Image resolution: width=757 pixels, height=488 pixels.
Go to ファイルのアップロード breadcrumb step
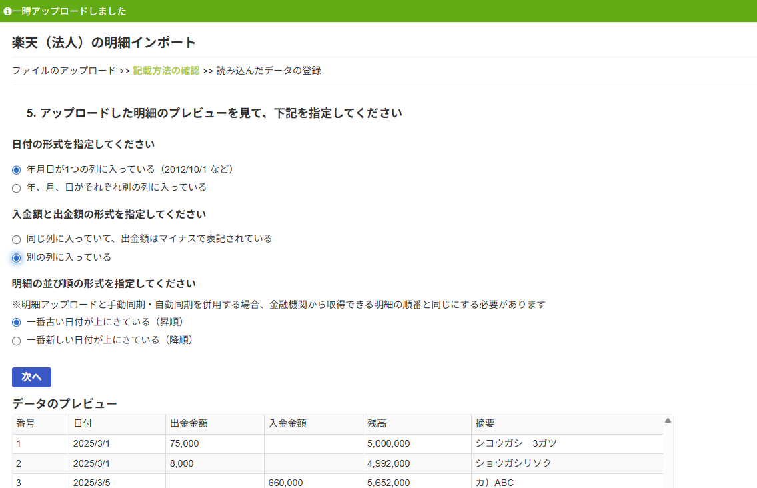[x=64, y=71]
